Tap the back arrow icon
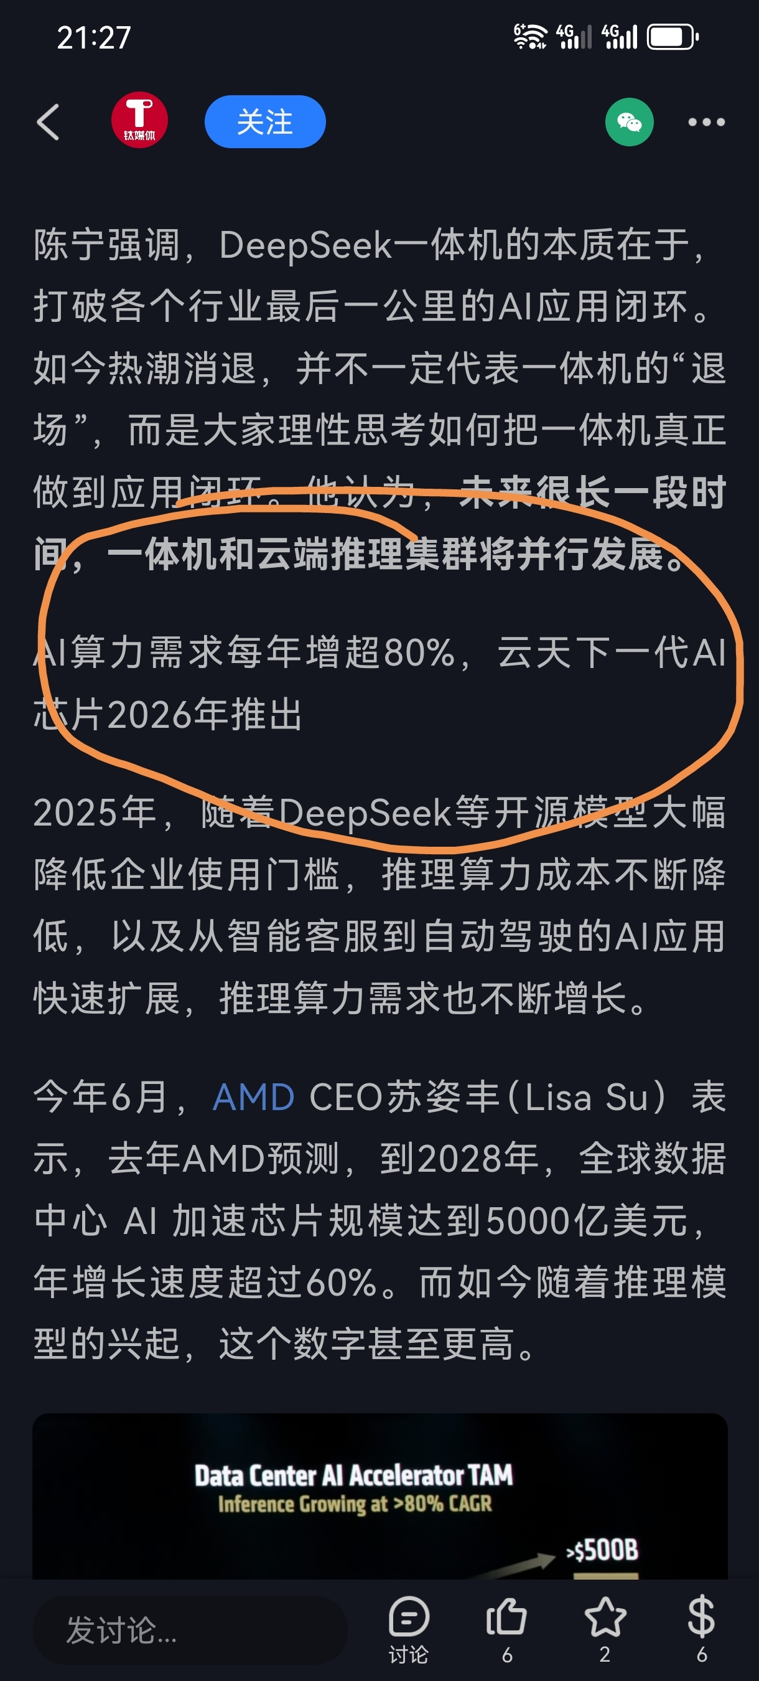 click(49, 122)
